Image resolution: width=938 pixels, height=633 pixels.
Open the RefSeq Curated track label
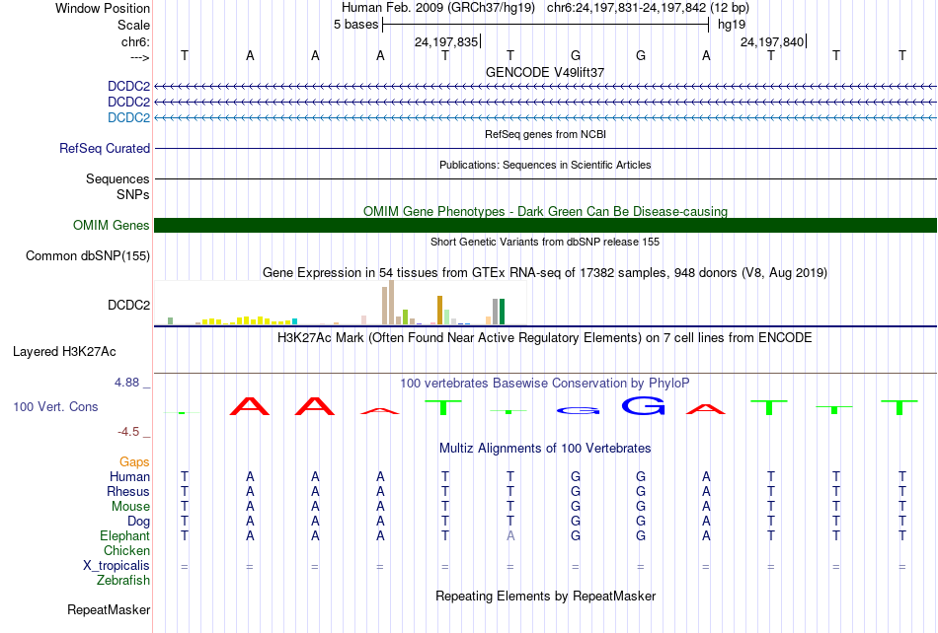pos(105,148)
